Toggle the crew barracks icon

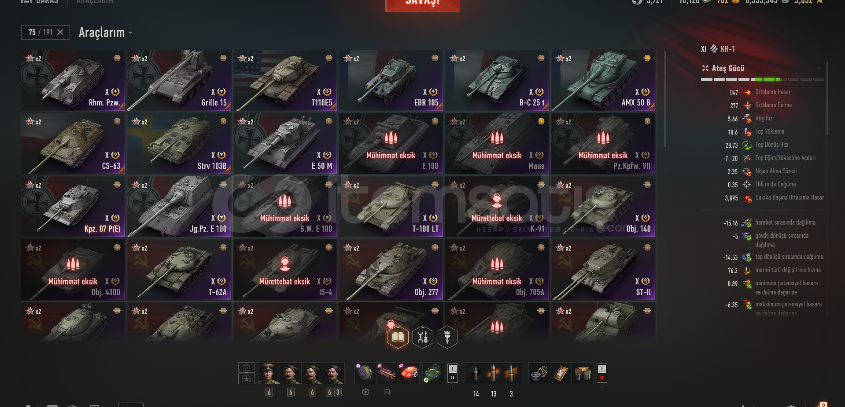point(247,367)
